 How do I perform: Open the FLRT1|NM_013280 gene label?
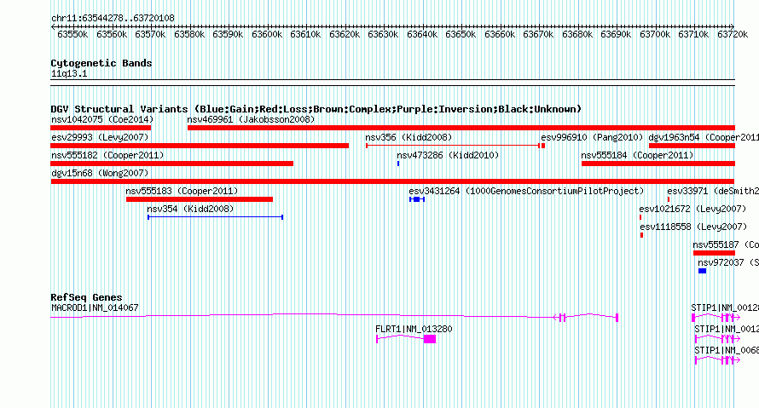414,329
